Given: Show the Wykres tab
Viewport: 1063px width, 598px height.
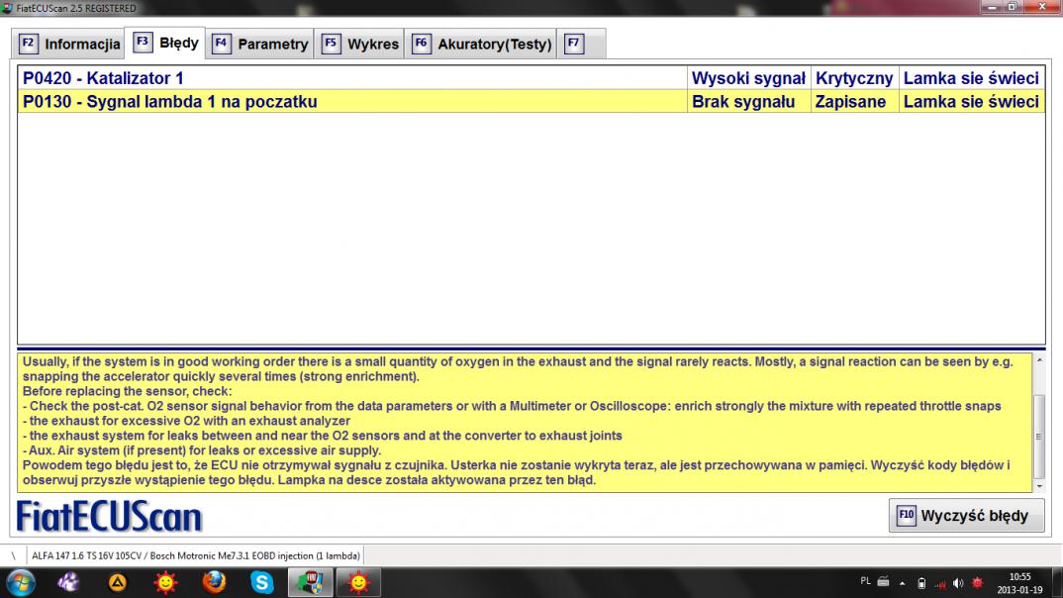Looking at the screenshot, I should pos(359,45).
